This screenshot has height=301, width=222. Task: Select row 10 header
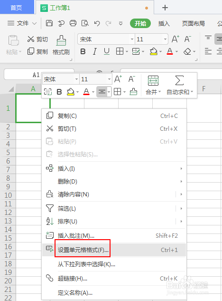coord(8,195)
